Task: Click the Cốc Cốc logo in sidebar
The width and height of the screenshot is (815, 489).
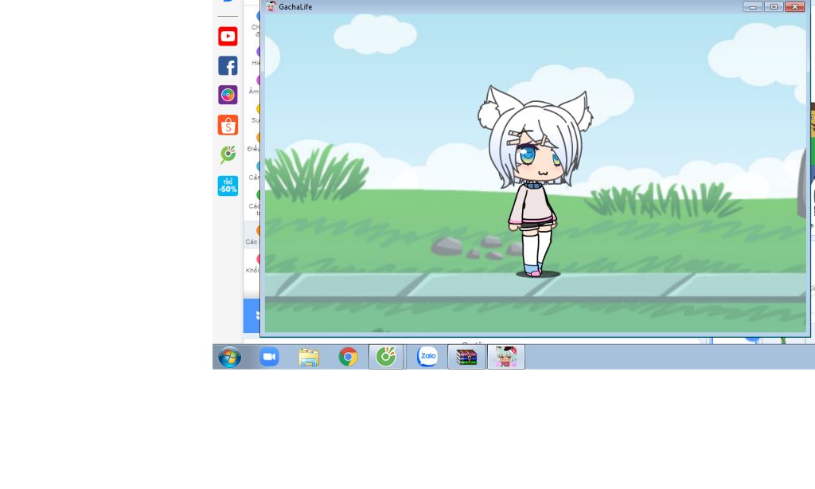Action: point(228,155)
